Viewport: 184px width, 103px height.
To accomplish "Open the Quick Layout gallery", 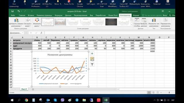I will (28, 23).
